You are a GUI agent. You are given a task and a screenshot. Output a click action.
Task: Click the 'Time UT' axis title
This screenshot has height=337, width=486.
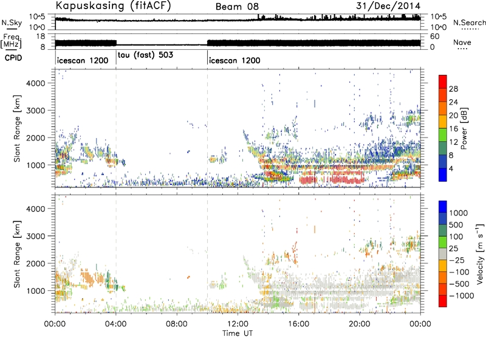coord(238,333)
